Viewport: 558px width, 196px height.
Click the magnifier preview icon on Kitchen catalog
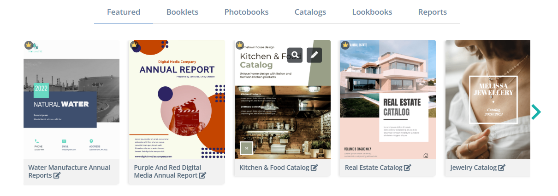[x=295, y=55]
